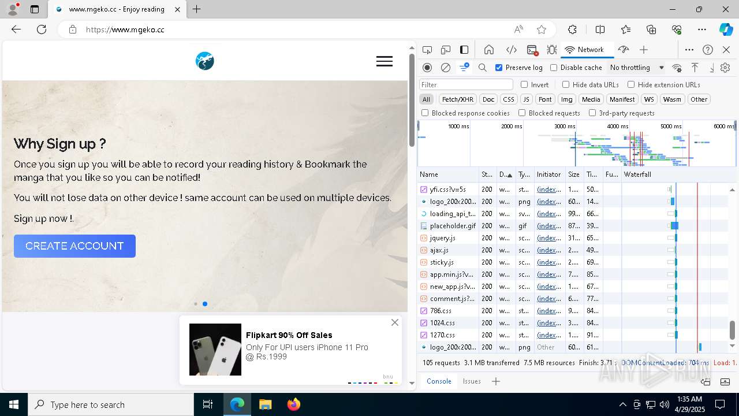Click the hamburger menu on mgeko page
This screenshot has width=739, height=416.
pyautogui.click(x=385, y=61)
